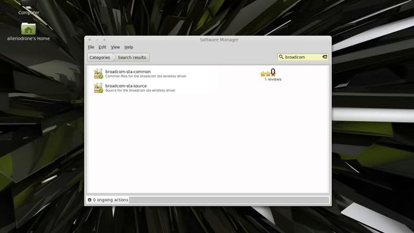The width and height of the screenshot is (414, 233).
Task: Click the magnifier search icon
Action: [x=281, y=57]
